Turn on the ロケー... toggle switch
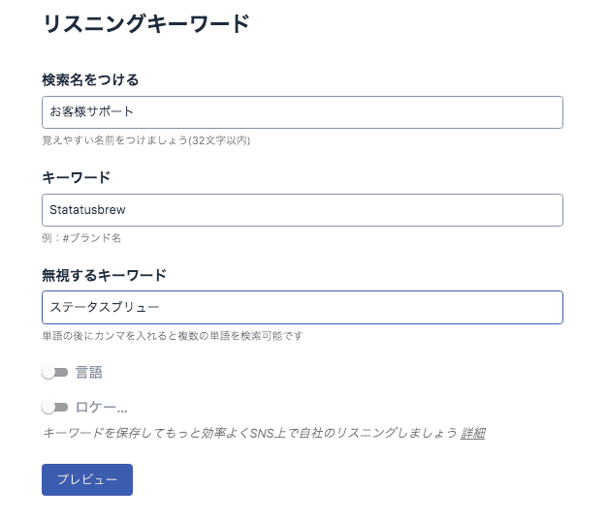 click(x=55, y=408)
